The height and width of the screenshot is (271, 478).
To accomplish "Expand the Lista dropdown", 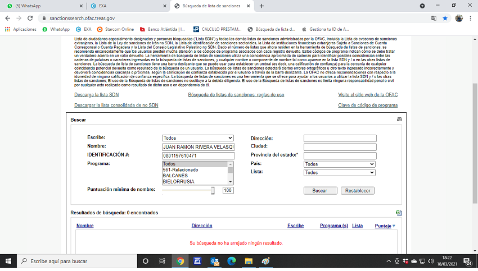I will 340,173.
